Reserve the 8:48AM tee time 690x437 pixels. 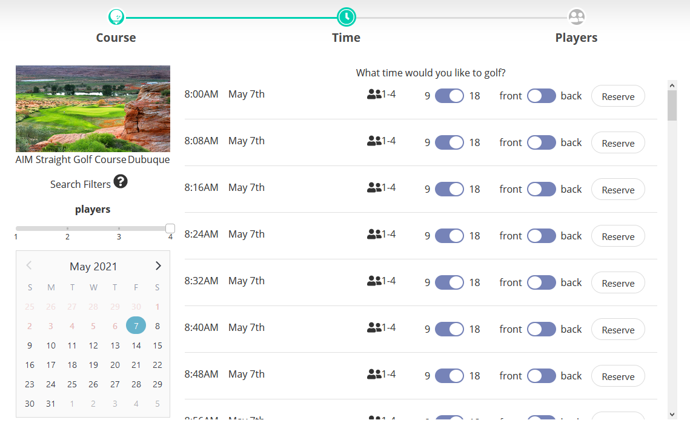pyautogui.click(x=618, y=376)
